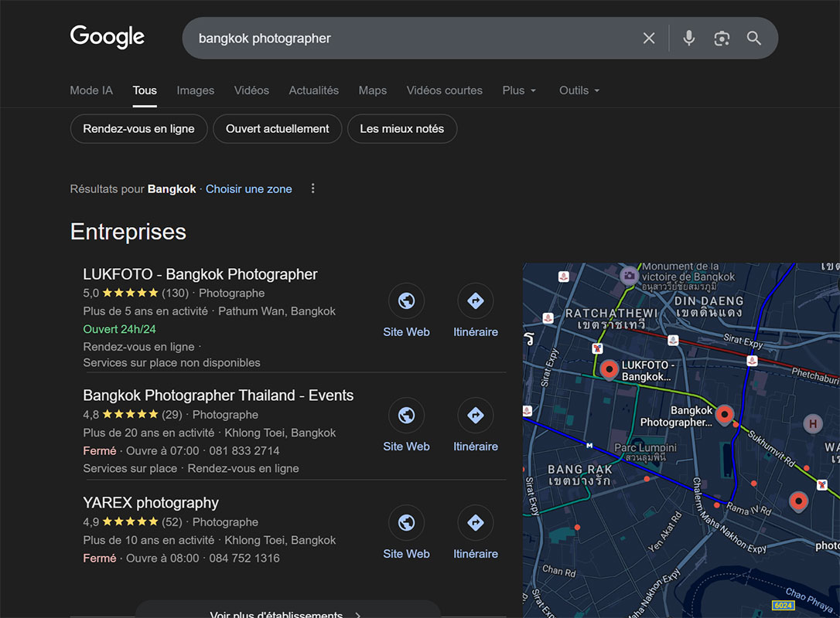Enable the Les mieux notés filter
The height and width of the screenshot is (618, 840).
pos(402,128)
